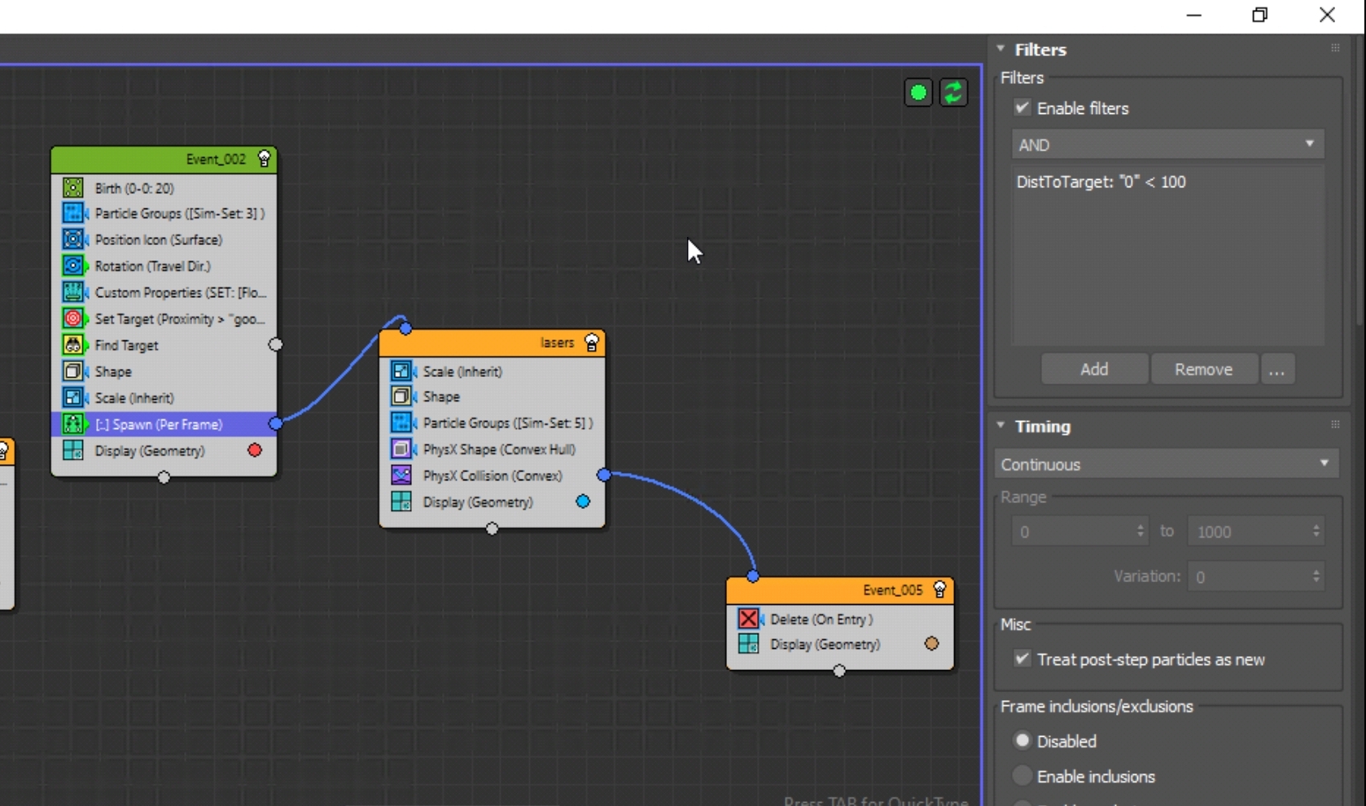Click the Remove filter button
The width and height of the screenshot is (1366, 806).
coord(1203,370)
